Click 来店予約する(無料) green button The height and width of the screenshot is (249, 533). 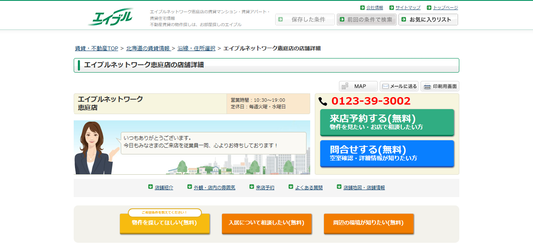[387, 122]
